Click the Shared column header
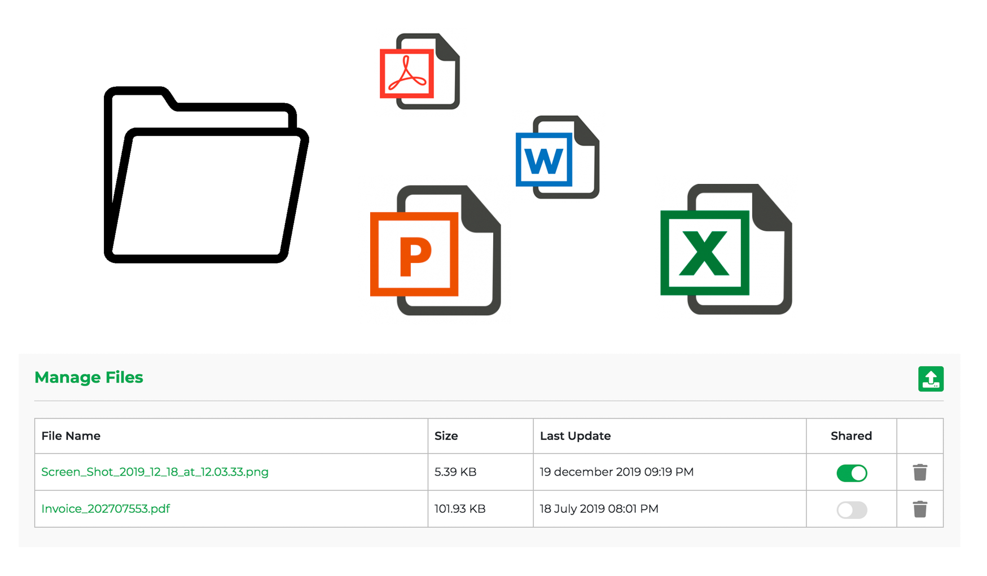 pos(851,436)
